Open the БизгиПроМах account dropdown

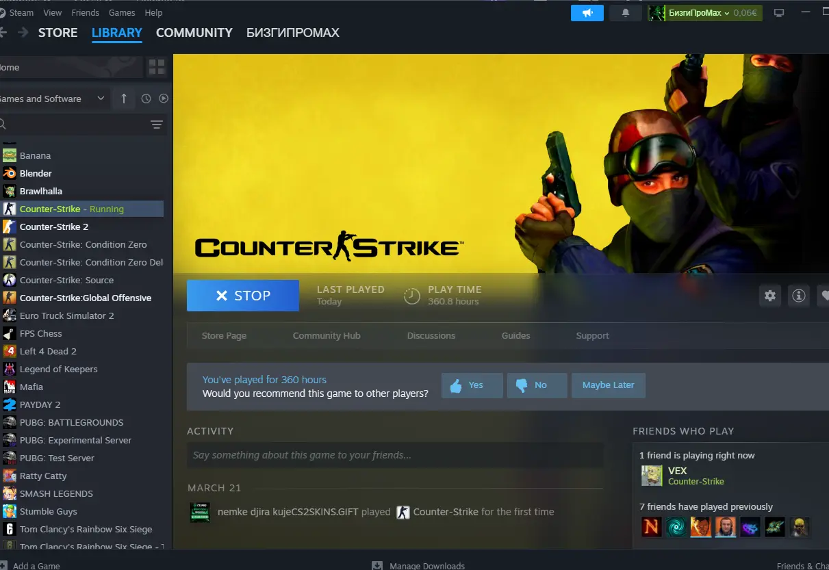[x=704, y=13]
